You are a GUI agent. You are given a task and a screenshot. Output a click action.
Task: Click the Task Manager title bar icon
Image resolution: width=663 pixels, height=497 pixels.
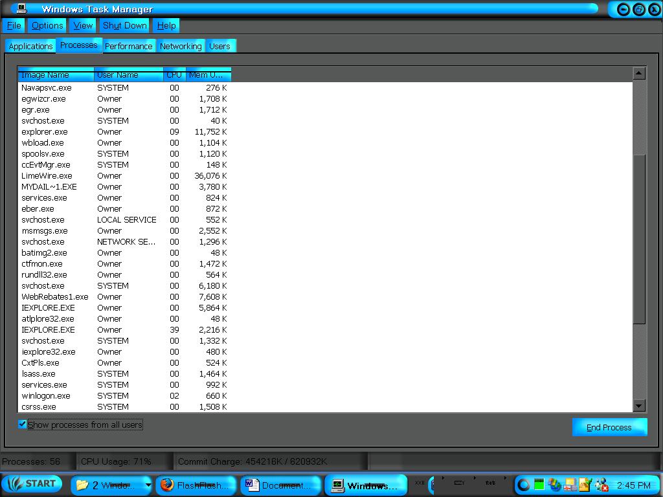tap(21, 8)
